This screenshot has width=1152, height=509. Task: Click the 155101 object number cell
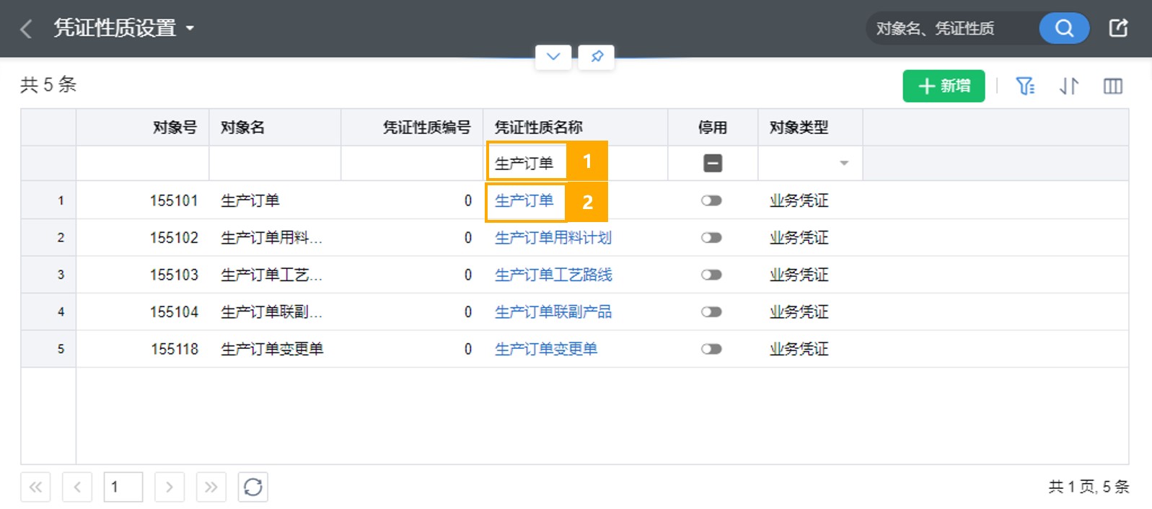(x=143, y=200)
